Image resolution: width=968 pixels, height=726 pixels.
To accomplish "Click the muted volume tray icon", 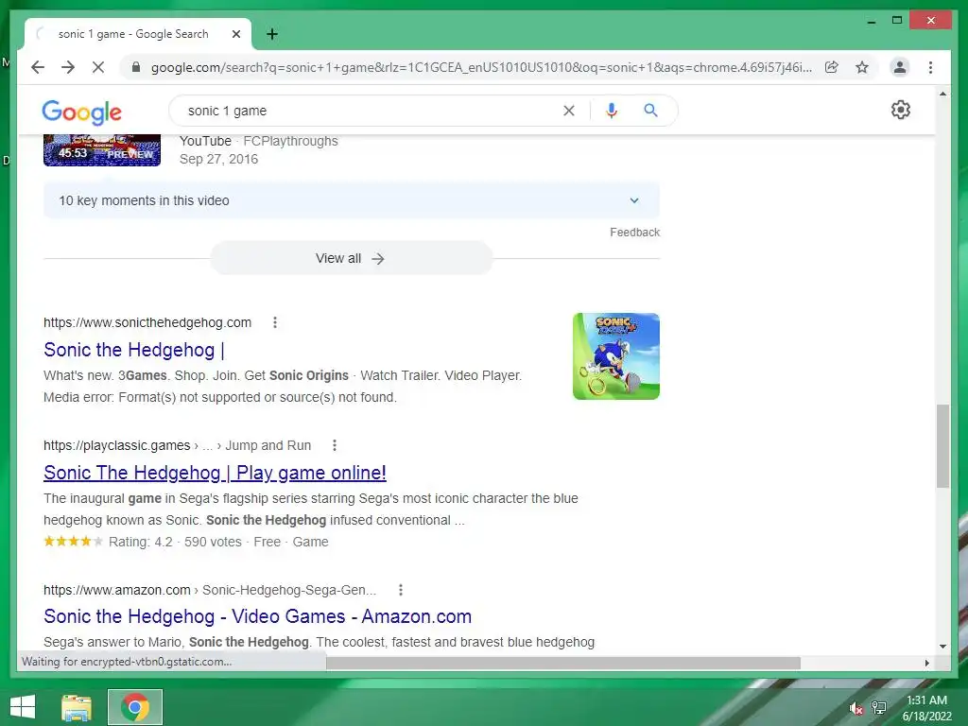I will click(856, 708).
